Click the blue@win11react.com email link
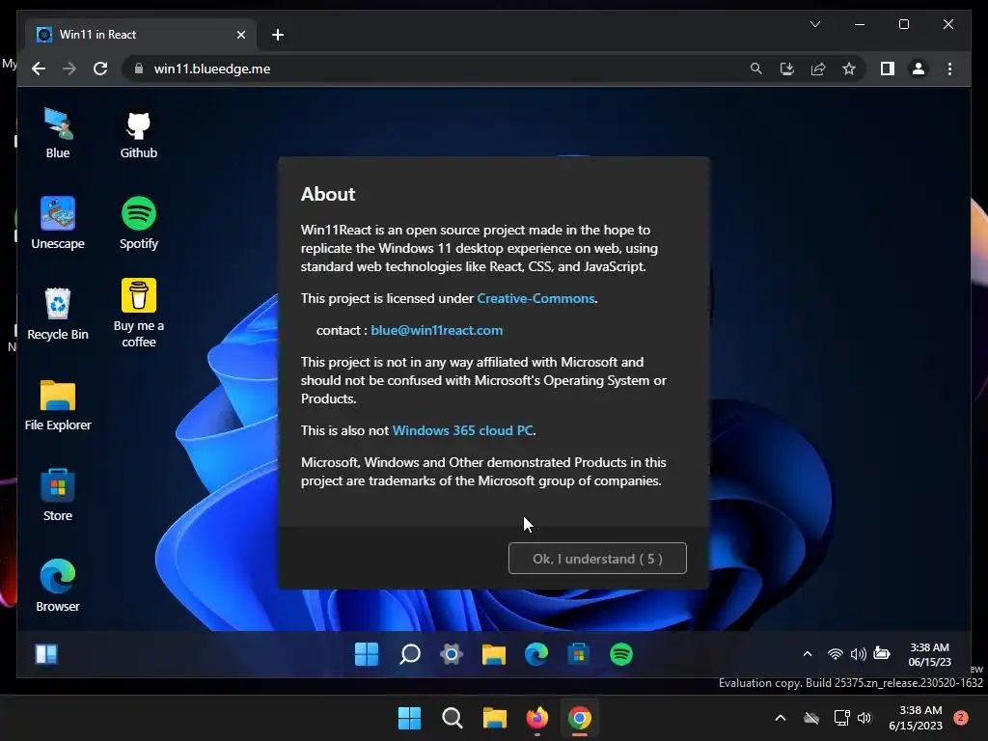This screenshot has height=741, width=988. [x=437, y=330]
